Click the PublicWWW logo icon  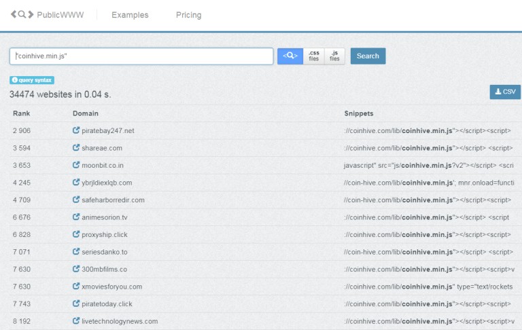tap(22, 14)
